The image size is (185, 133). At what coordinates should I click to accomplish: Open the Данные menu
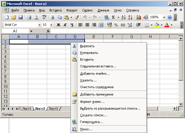(103, 10)
